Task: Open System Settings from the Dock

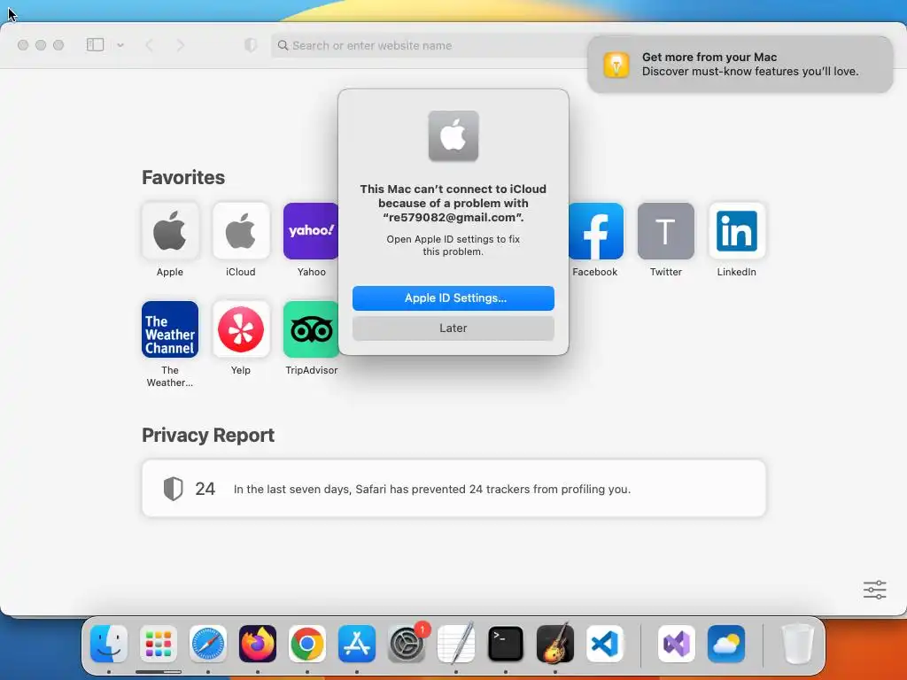Action: coord(407,644)
